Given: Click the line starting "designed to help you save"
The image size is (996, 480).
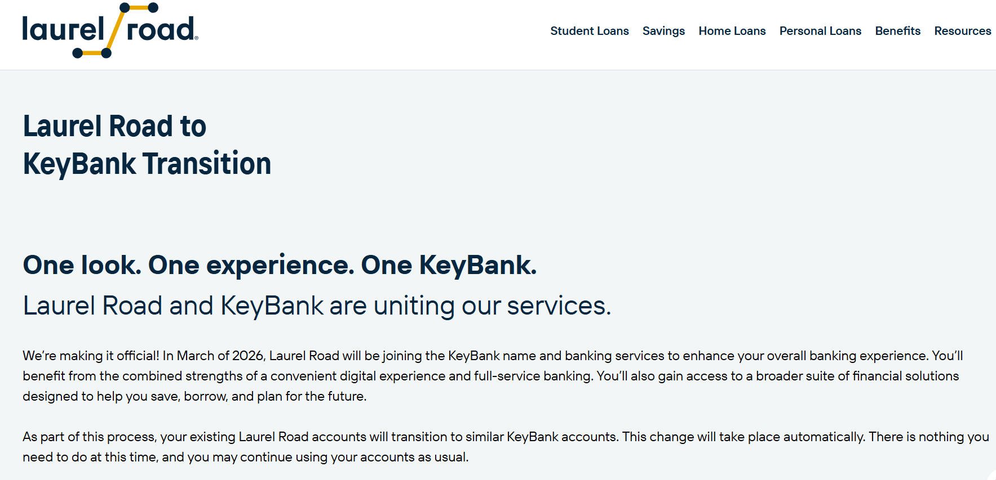Looking at the screenshot, I should click(194, 396).
